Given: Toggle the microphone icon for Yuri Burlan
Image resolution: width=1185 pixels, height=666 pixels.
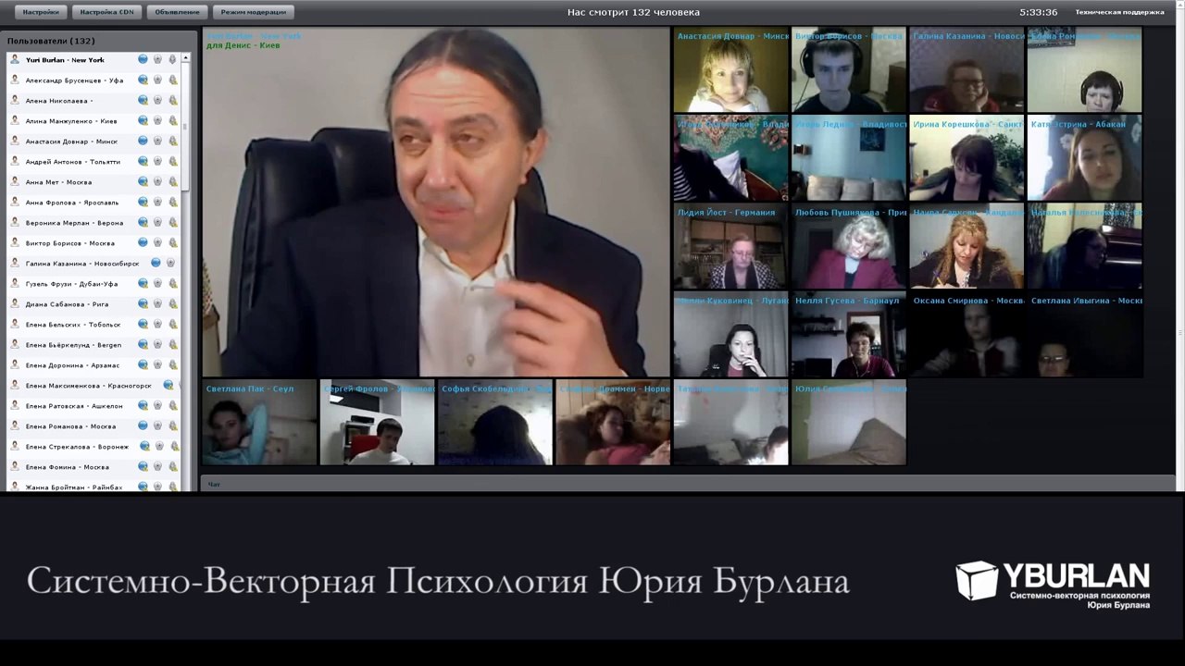Looking at the screenshot, I should pyautogui.click(x=172, y=59).
